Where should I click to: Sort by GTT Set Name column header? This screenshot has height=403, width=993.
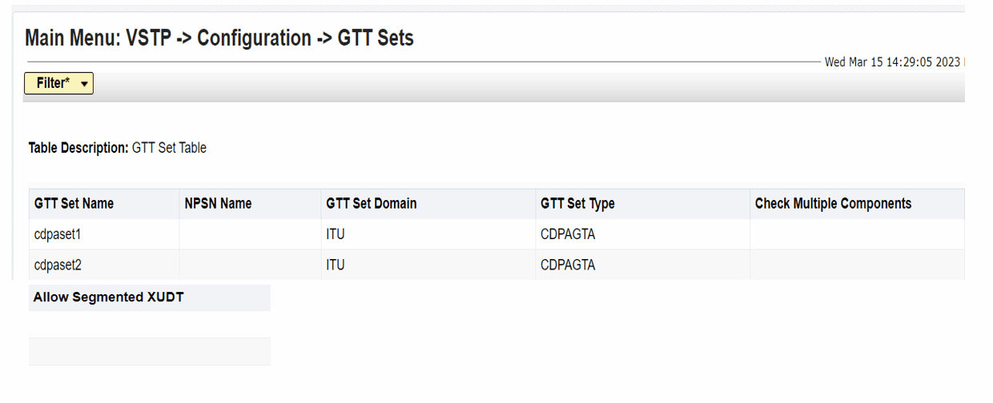[74, 204]
